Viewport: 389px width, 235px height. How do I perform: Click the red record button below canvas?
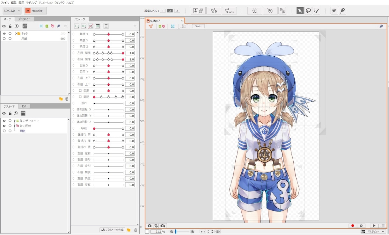(x=353, y=226)
